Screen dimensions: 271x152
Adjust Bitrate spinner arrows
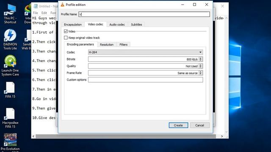(x=200, y=59)
